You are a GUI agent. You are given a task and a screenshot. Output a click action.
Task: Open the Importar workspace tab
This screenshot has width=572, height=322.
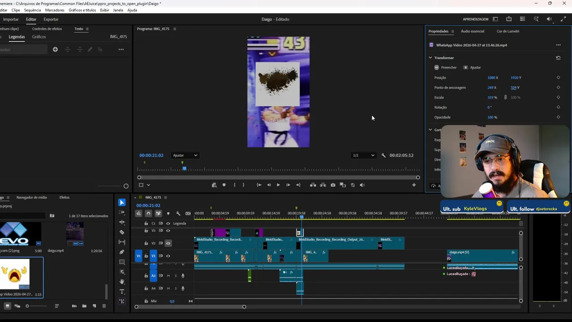[11, 19]
